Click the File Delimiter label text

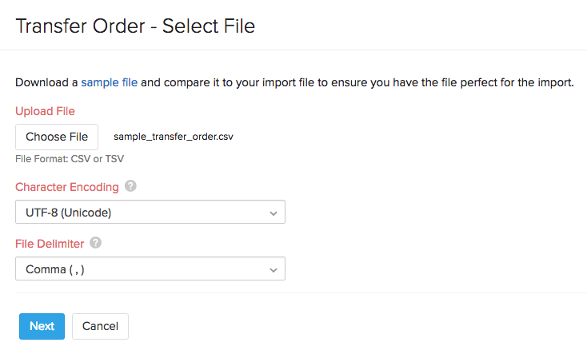pyautogui.click(x=50, y=243)
